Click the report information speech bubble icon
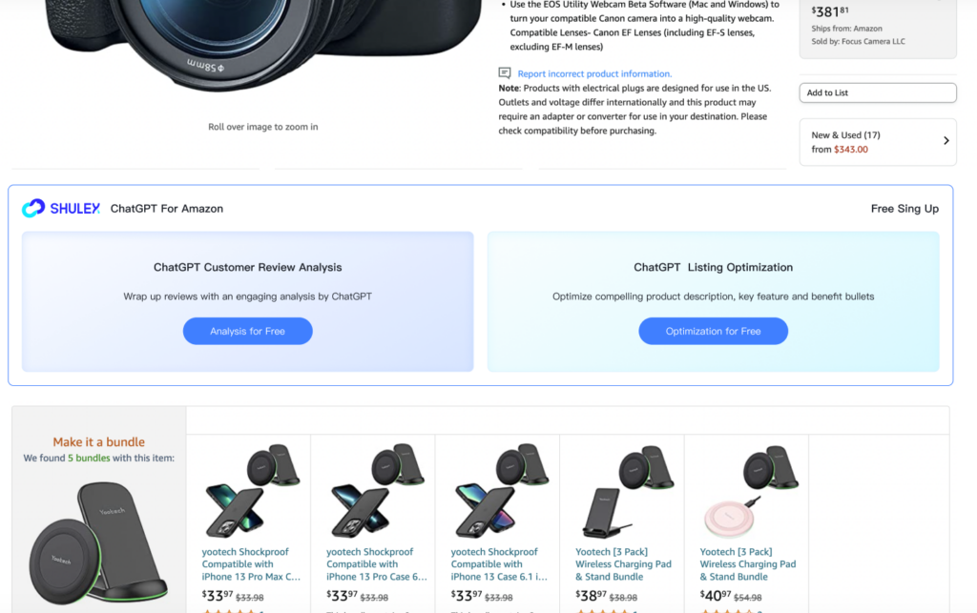The width and height of the screenshot is (977, 613). coord(505,73)
